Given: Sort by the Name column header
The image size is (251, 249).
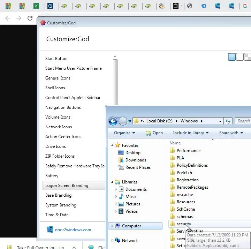Looking at the screenshot, I should [175, 143].
